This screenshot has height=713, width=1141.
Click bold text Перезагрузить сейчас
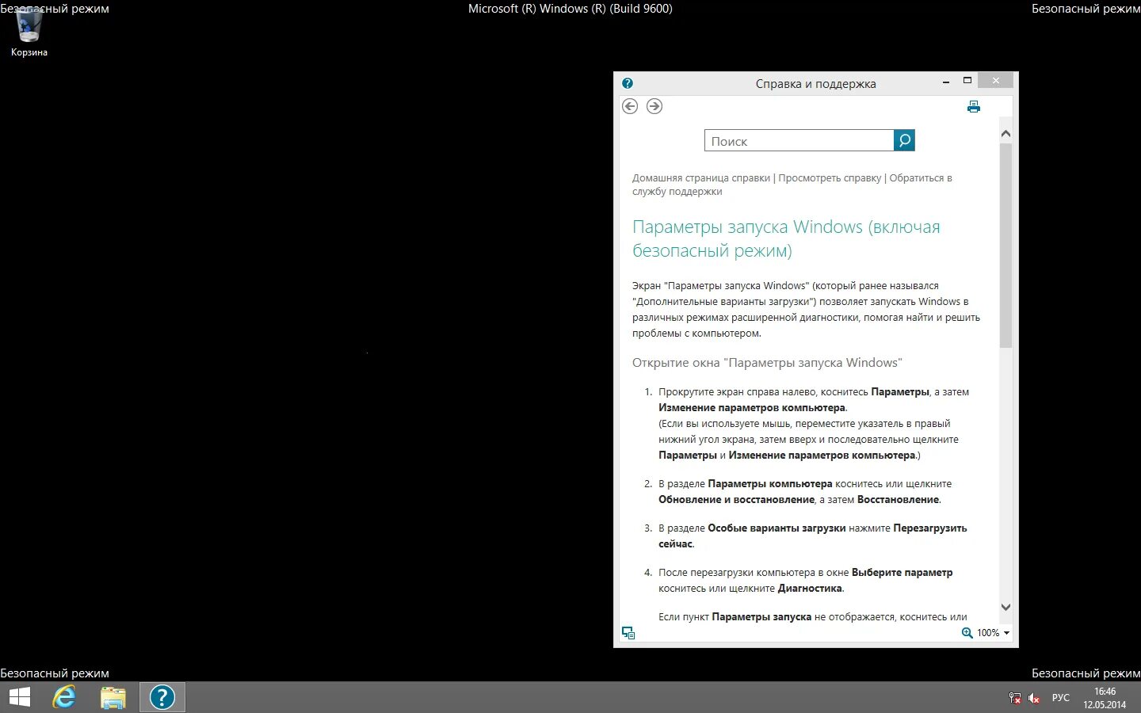coord(813,536)
